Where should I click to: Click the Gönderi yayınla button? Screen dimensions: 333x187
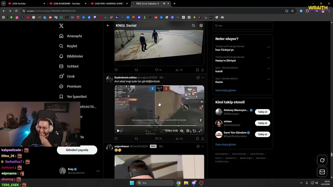[77, 150]
